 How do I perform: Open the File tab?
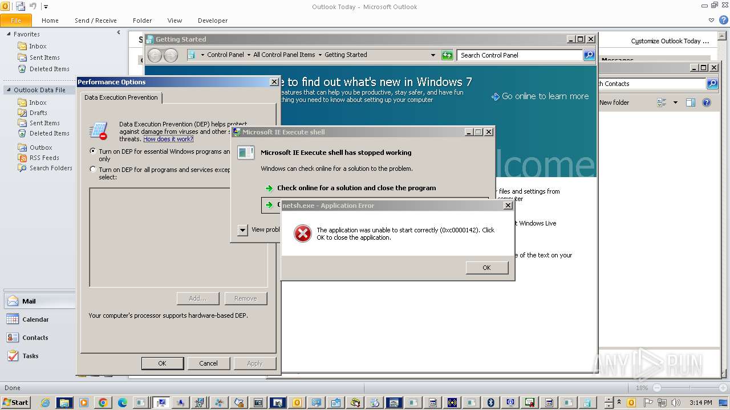[16, 20]
